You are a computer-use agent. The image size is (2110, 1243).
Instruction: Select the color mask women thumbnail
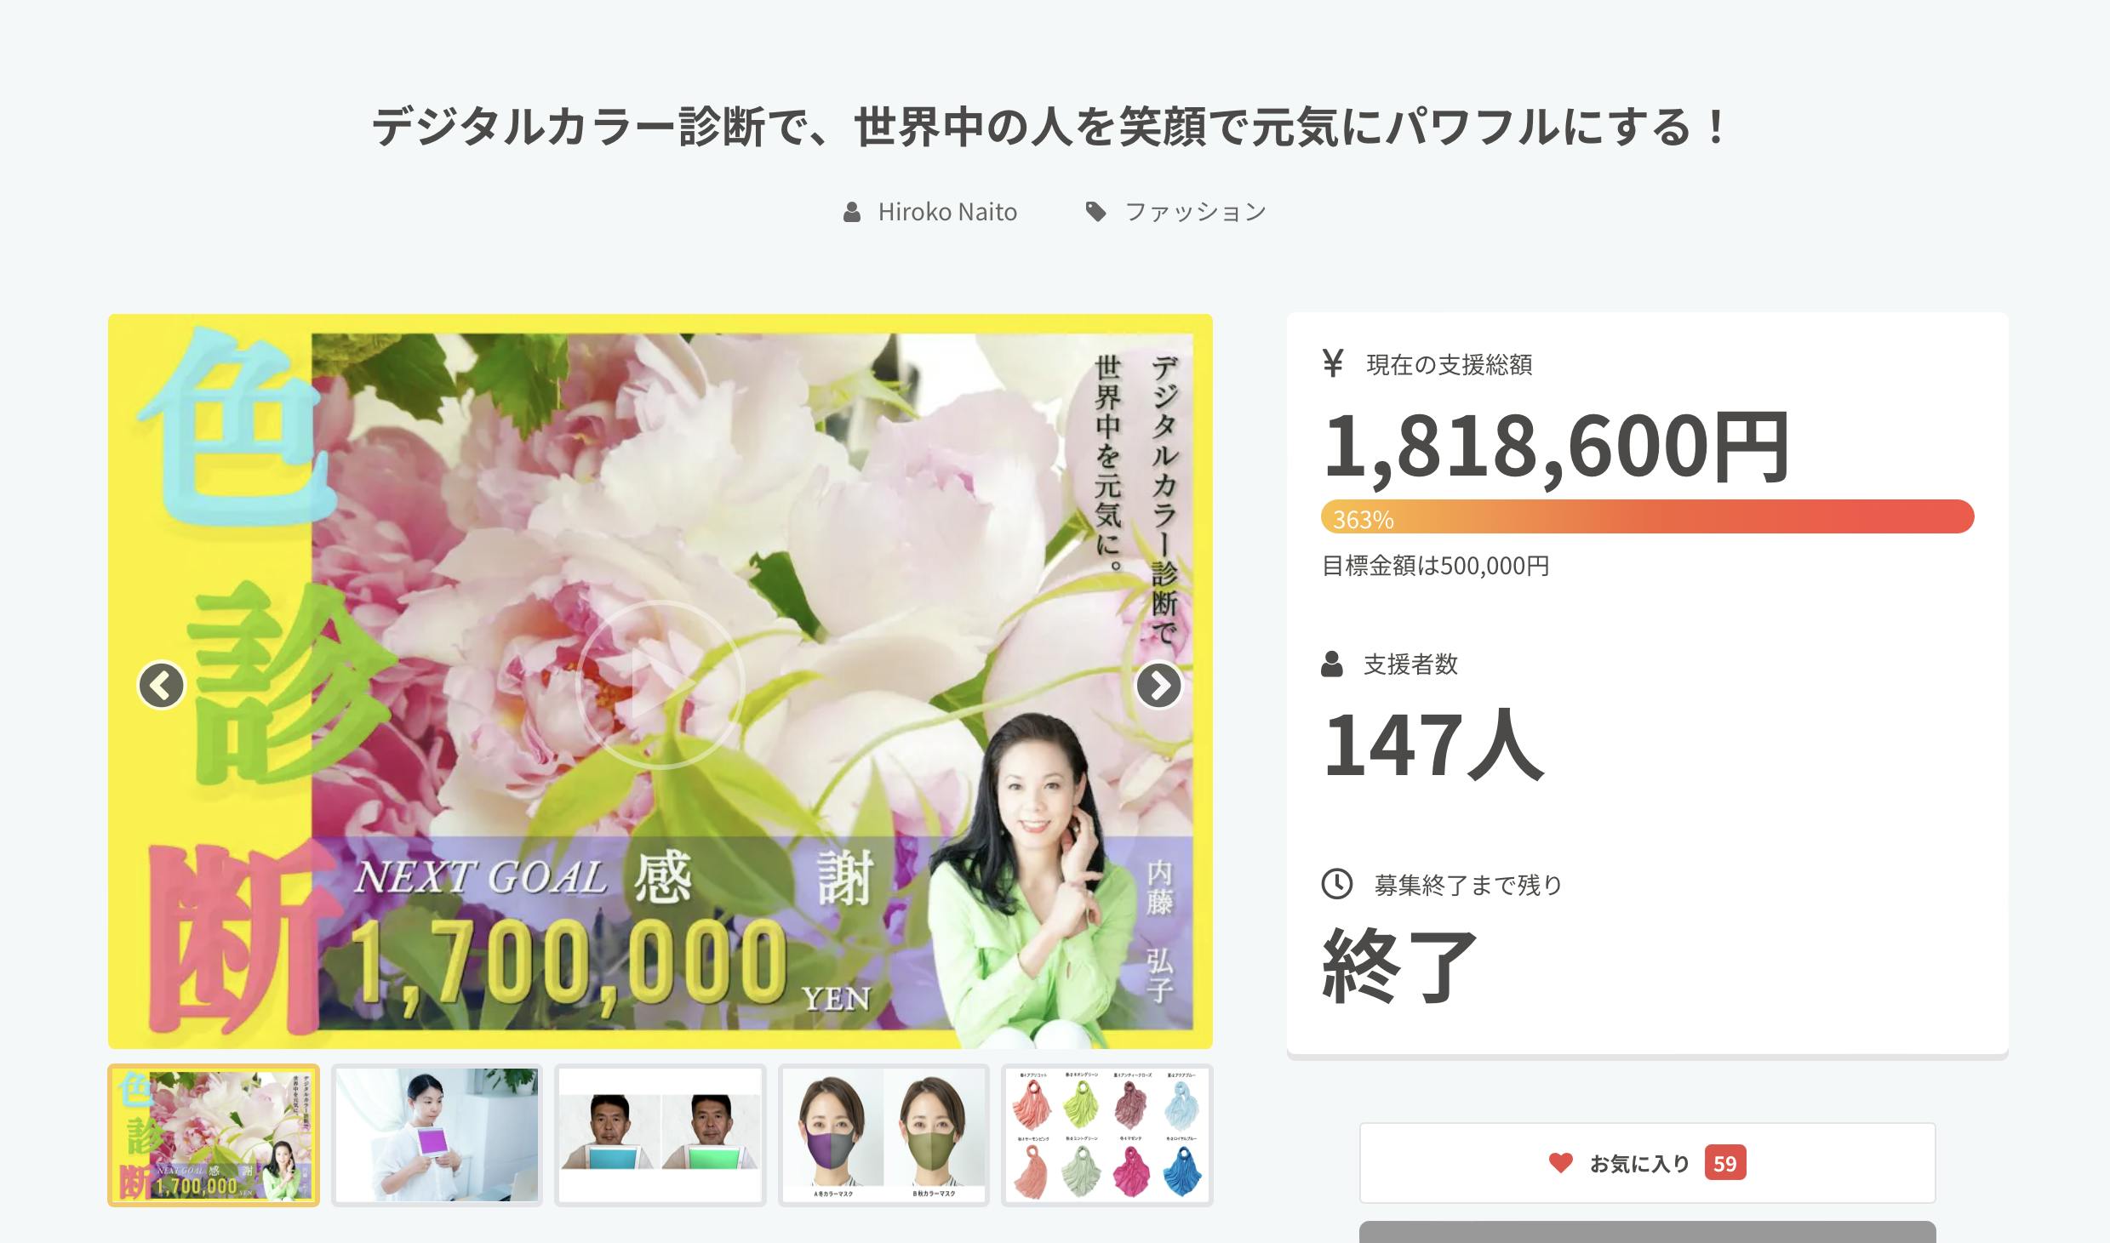(883, 1135)
